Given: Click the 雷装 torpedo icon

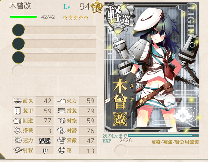Looking at the screenshot, I should coord(61,111).
